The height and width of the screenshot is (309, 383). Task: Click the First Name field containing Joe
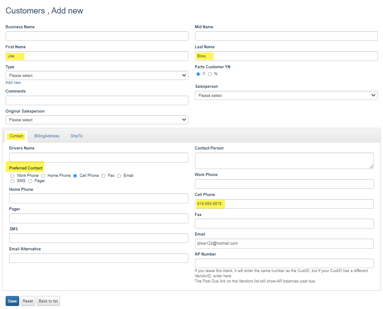pos(97,56)
